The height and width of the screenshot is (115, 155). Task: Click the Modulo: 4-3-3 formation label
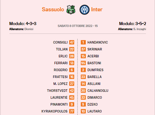[x=23, y=24]
